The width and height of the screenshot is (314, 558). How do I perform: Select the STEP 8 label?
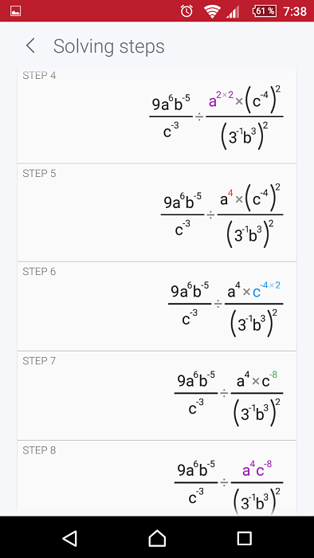(x=40, y=450)
